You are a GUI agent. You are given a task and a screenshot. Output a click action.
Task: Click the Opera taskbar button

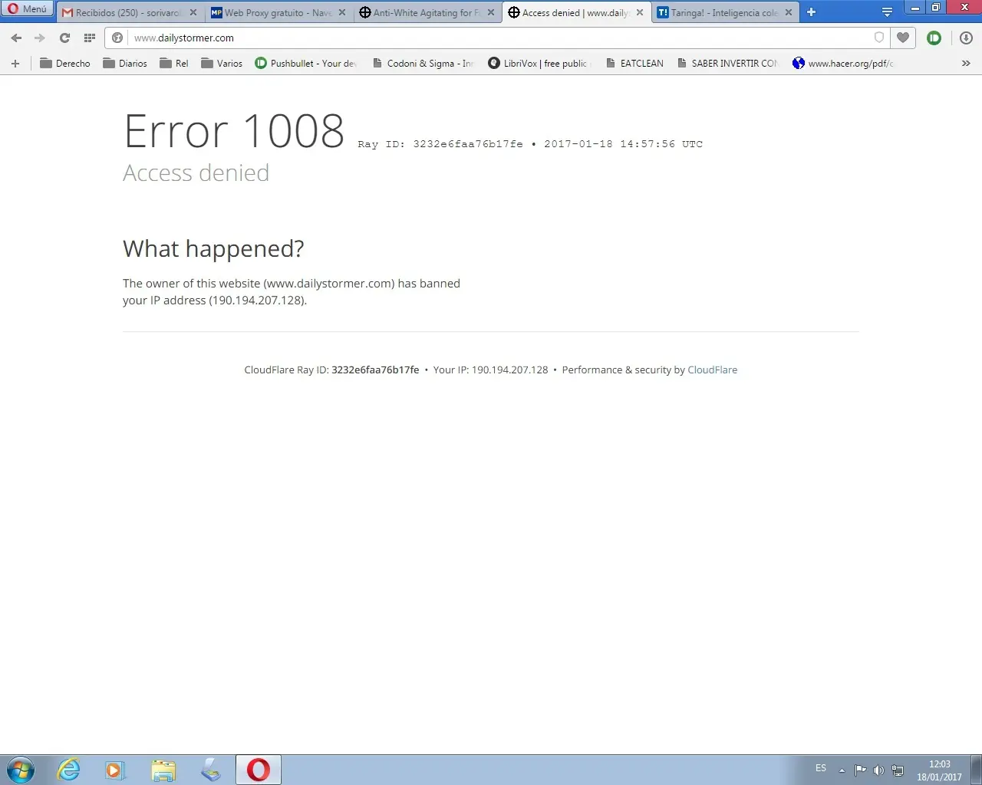coord(259,770)
